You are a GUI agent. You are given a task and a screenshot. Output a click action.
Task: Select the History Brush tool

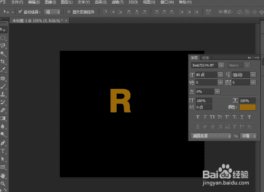point(3,102)
